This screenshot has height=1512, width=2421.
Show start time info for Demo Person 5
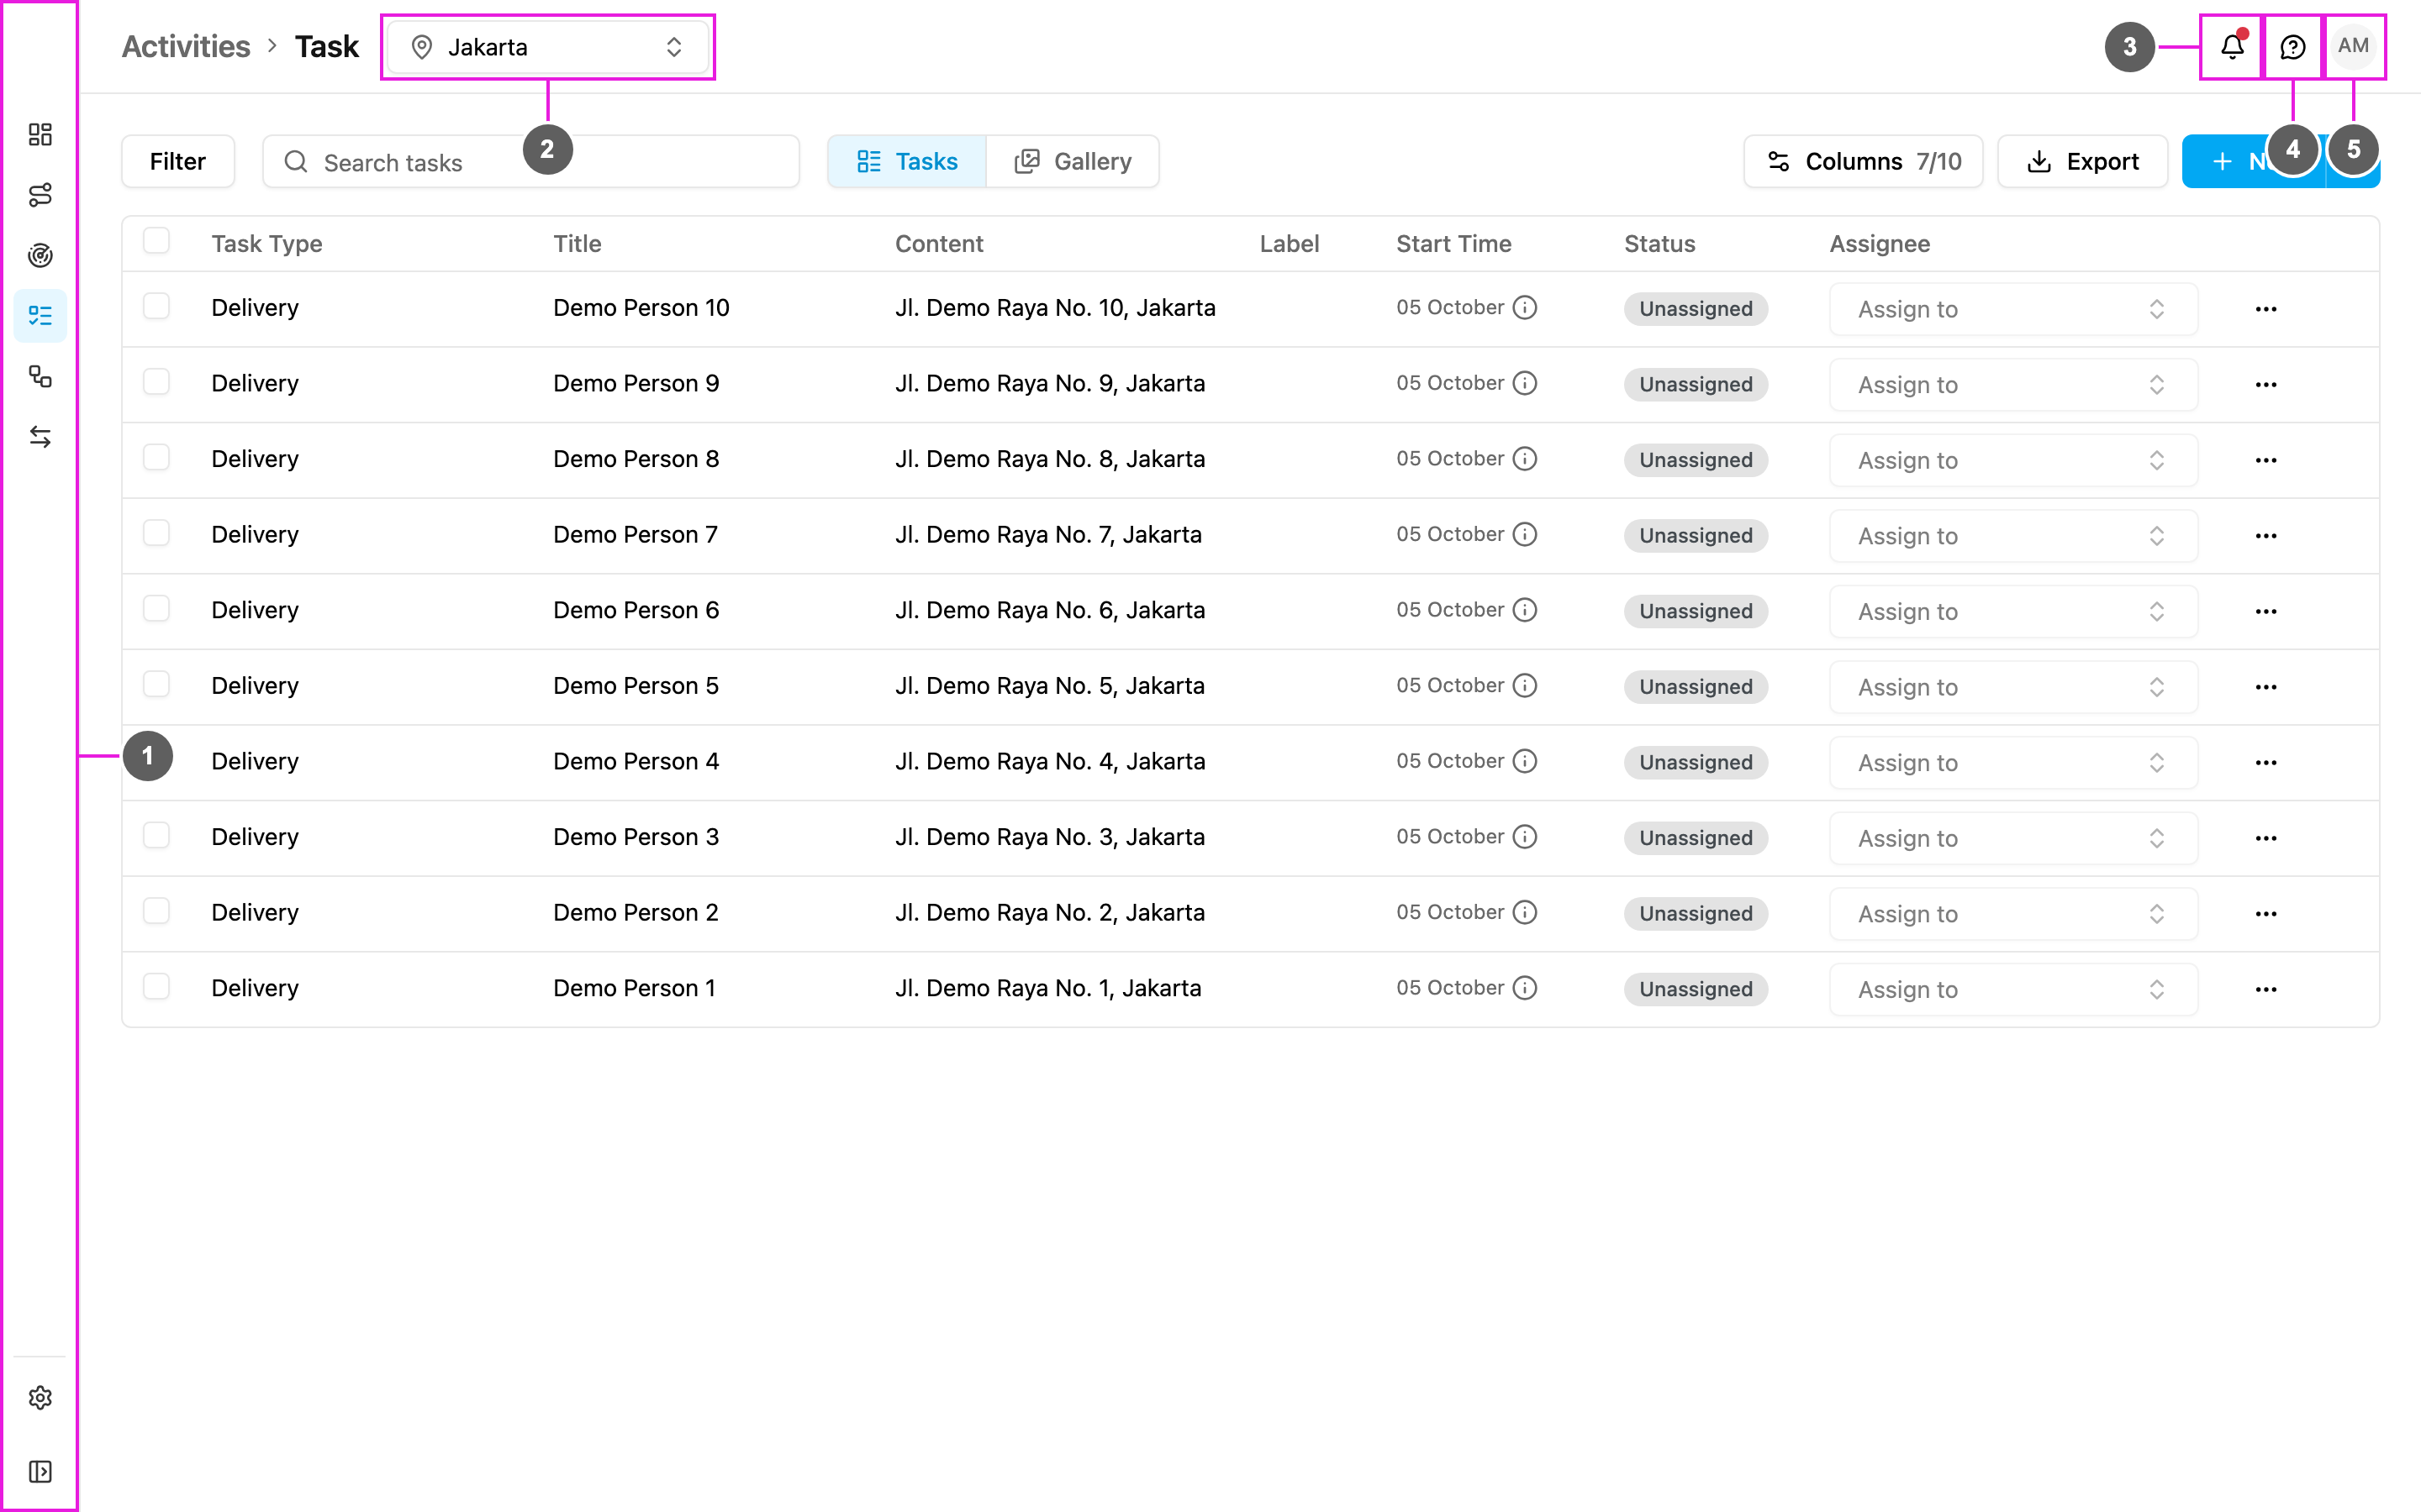coord(1525,685)
